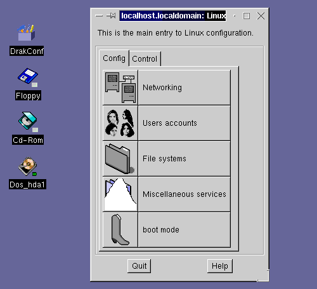Open Help for Linux configuration

pos(220,266)
